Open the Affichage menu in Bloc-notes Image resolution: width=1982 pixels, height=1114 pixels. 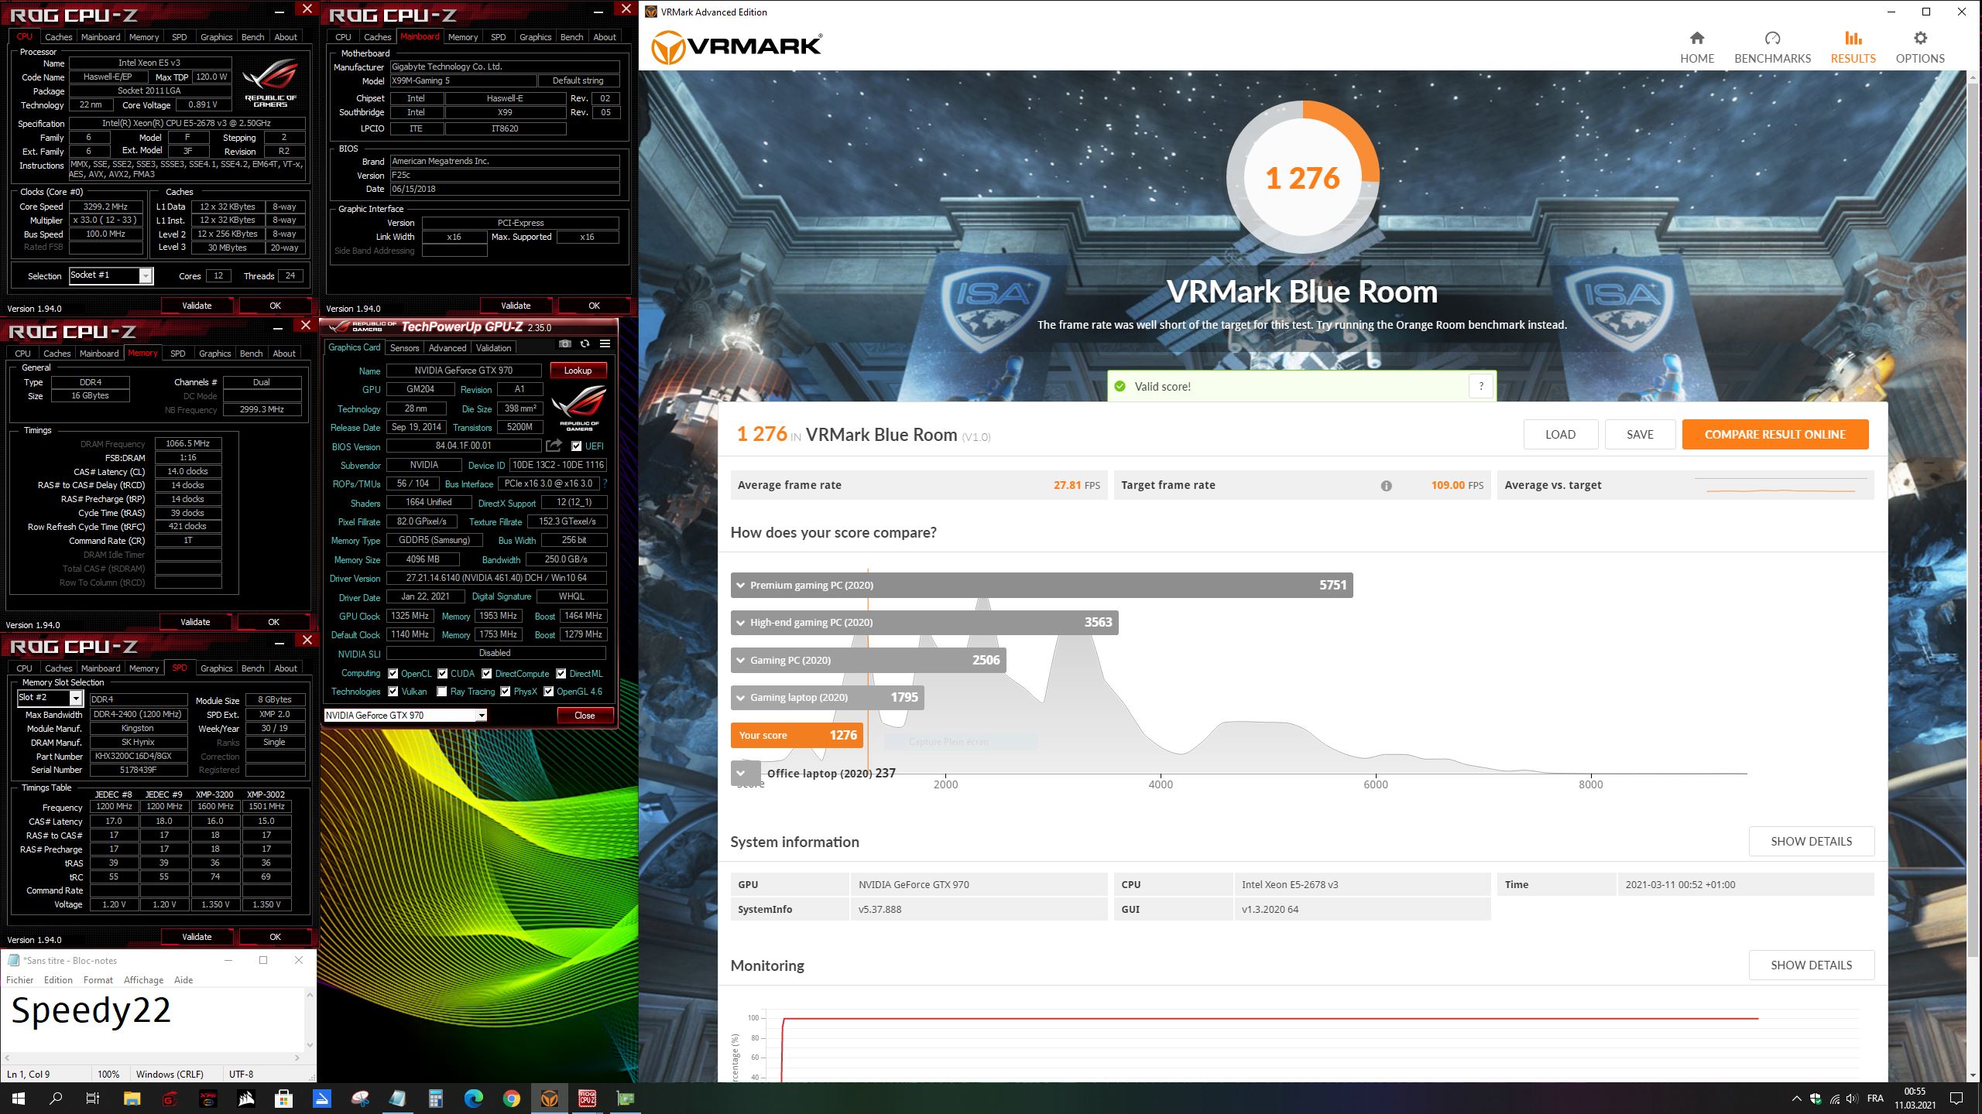143,979
